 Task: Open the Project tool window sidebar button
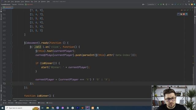click(x=1, y=9)
